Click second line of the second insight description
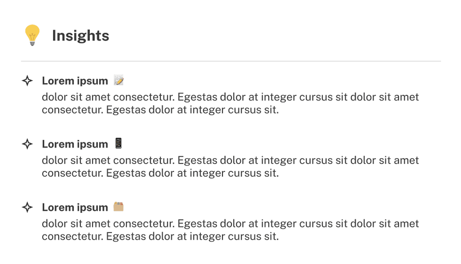Image resolution: width=461 pixels, height=264 pixels. [x=160, y=173]
